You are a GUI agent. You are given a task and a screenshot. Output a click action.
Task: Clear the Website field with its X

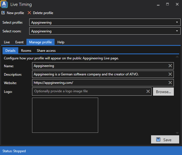(x=170, y=83)
